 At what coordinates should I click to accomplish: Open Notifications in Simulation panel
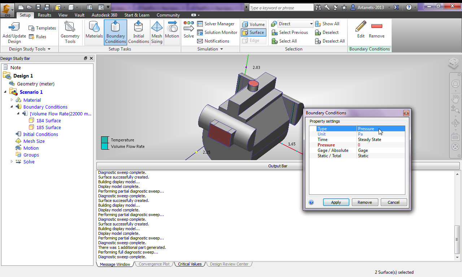click(x=213, y=41)
